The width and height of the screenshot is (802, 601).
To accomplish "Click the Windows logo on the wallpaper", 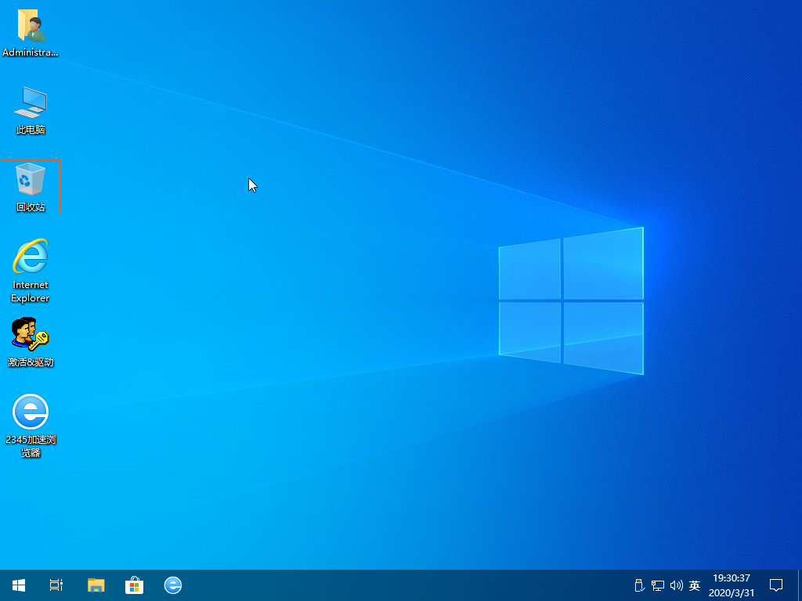I will (x=571, y=300).
